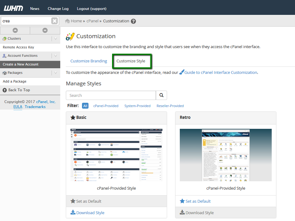Image resolution: width=295 pixels, height=221 pixels.
Task: Collapse the Packages section chevron
Action: 56,73
